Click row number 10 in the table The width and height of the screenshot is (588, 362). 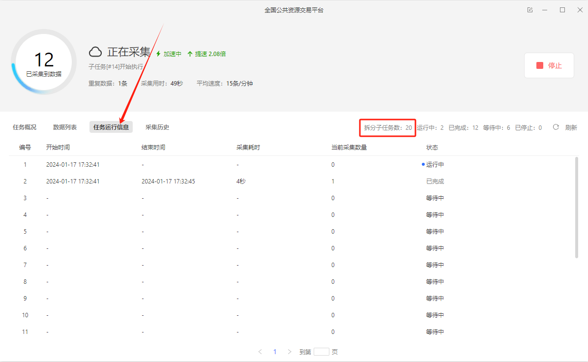coord(25,315)
